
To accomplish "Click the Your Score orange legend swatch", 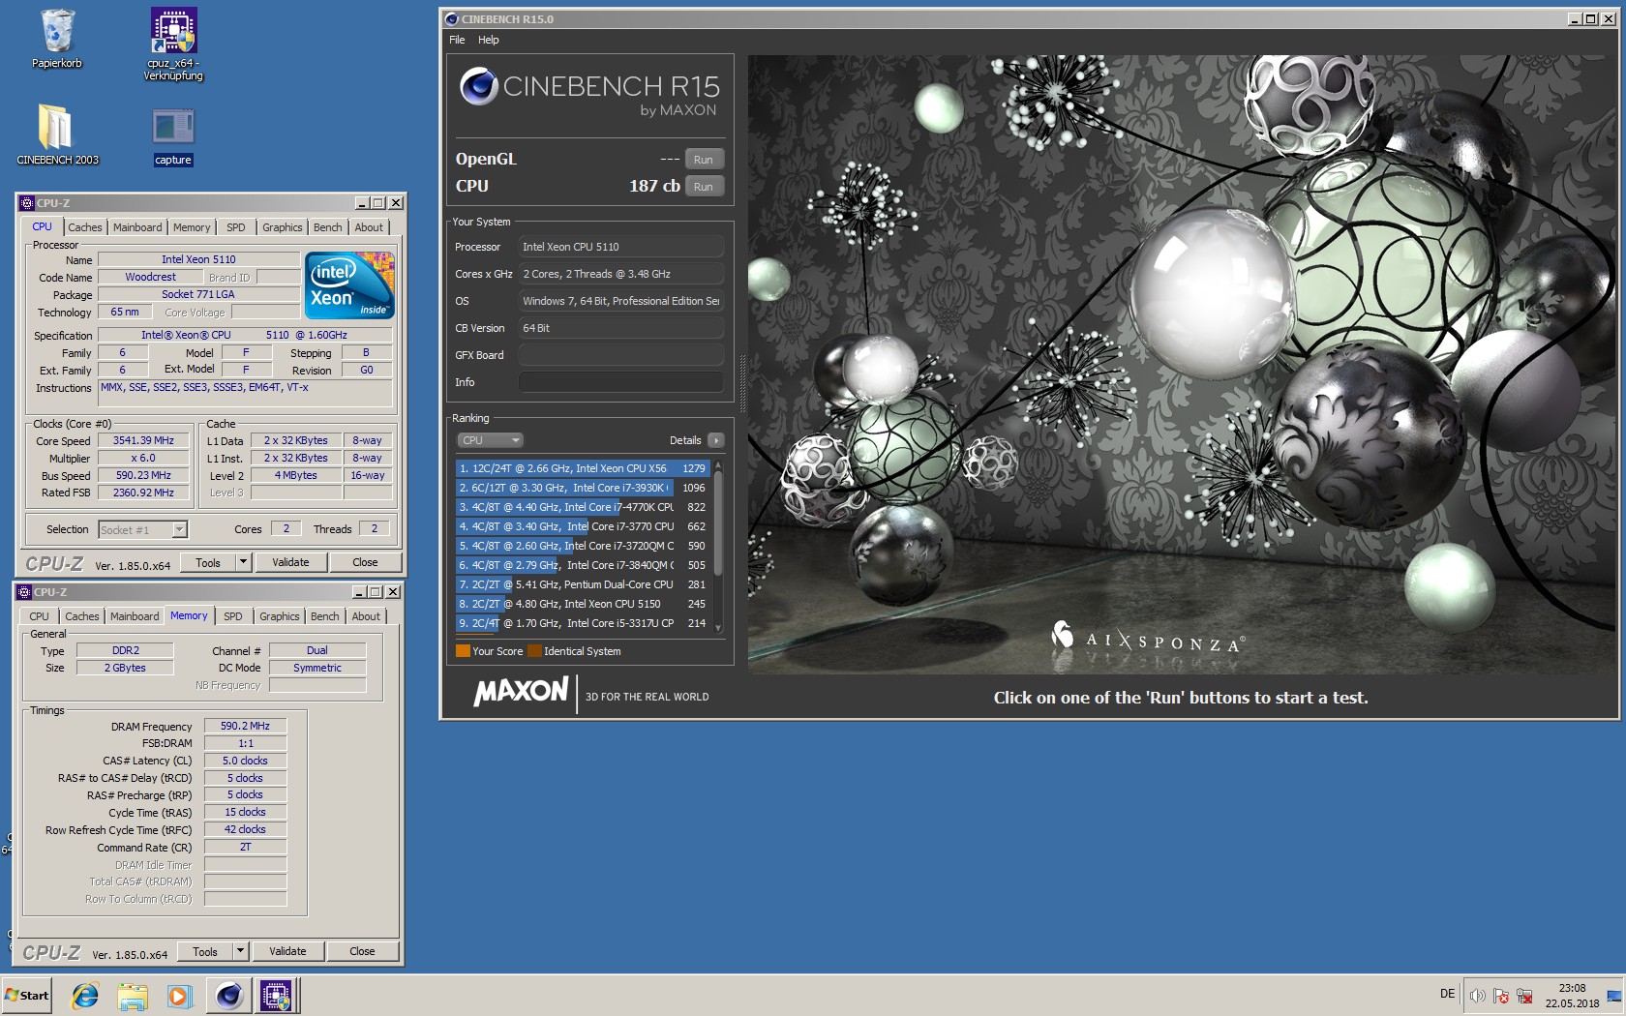I will click(463, 651).
